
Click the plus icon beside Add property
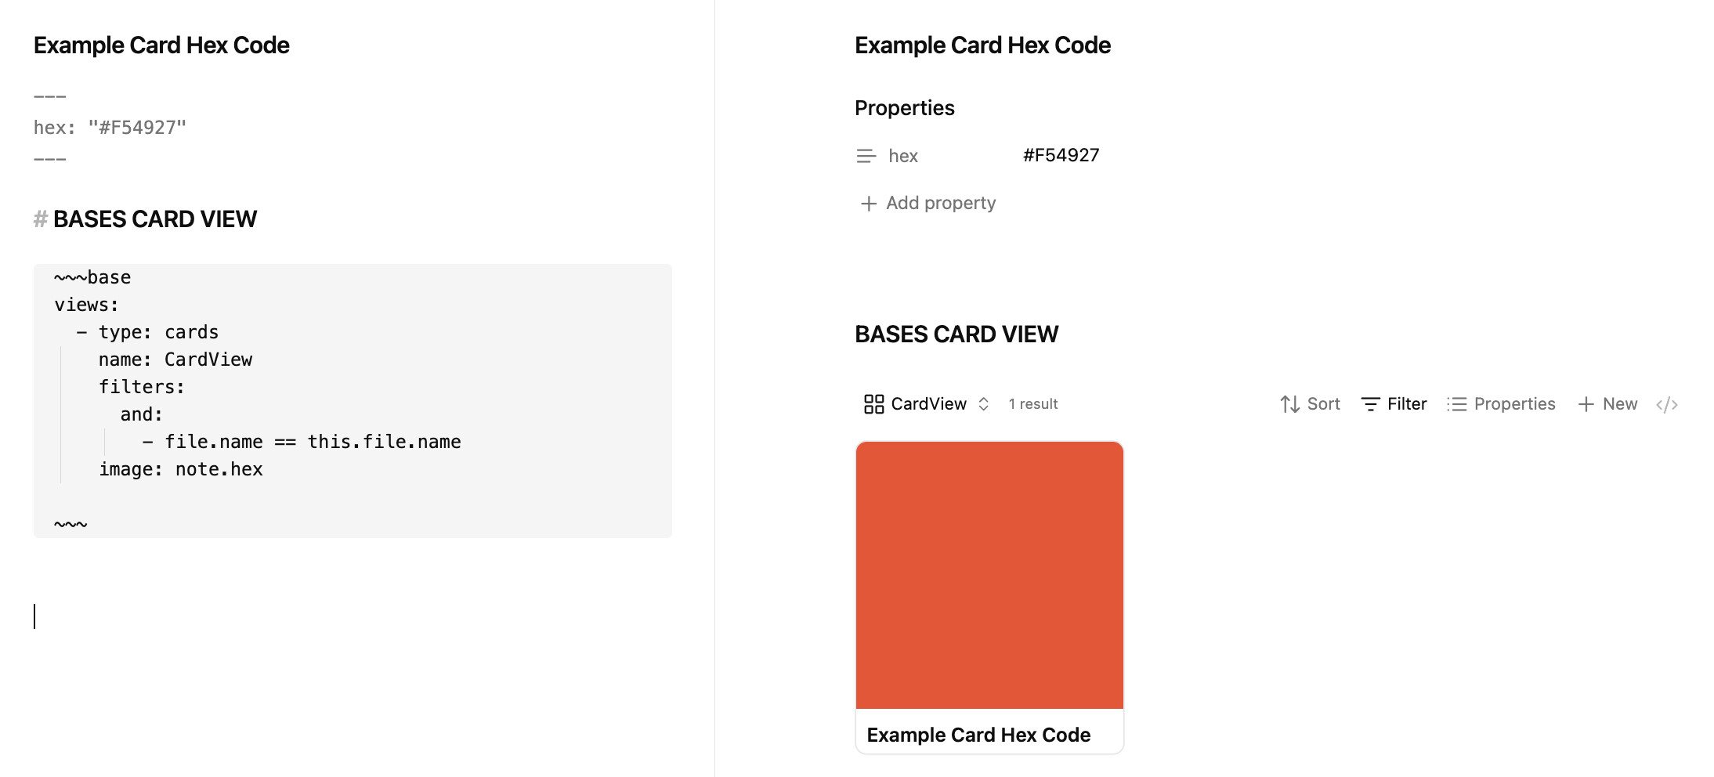tap(868, 204)
